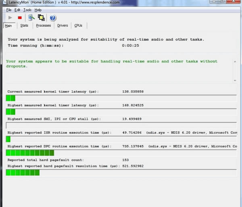Open help via the blue question mark icon

(53, 18)
